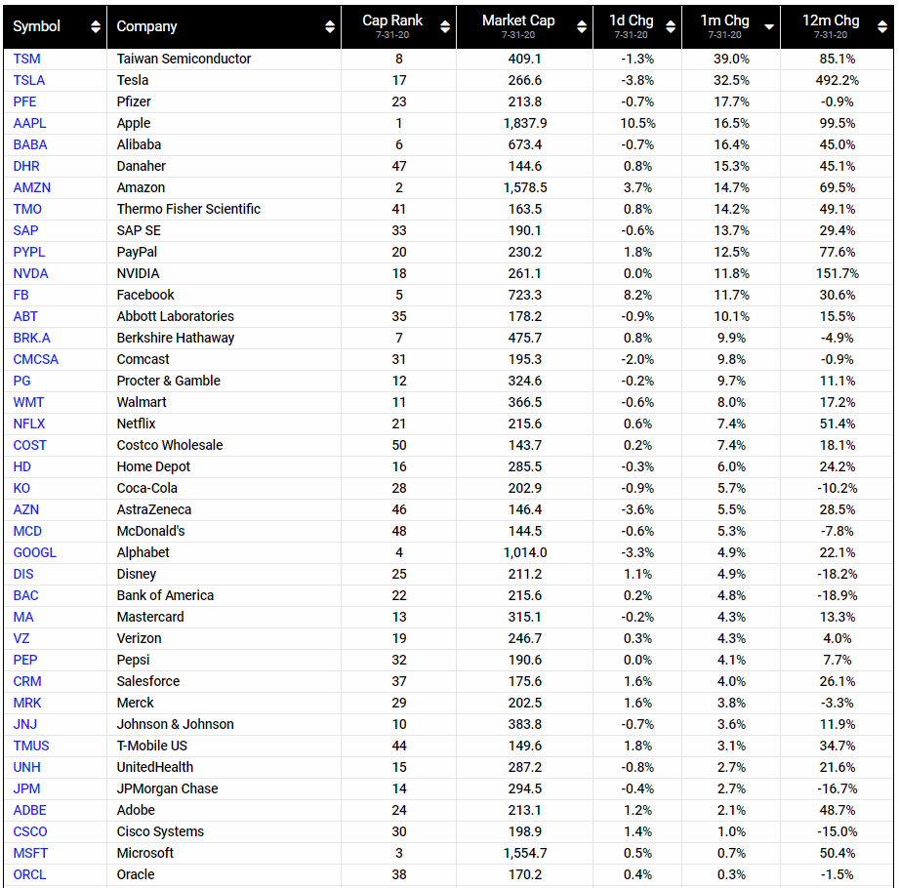
Task: Open the MSFT ticker link
Action: 30,853
